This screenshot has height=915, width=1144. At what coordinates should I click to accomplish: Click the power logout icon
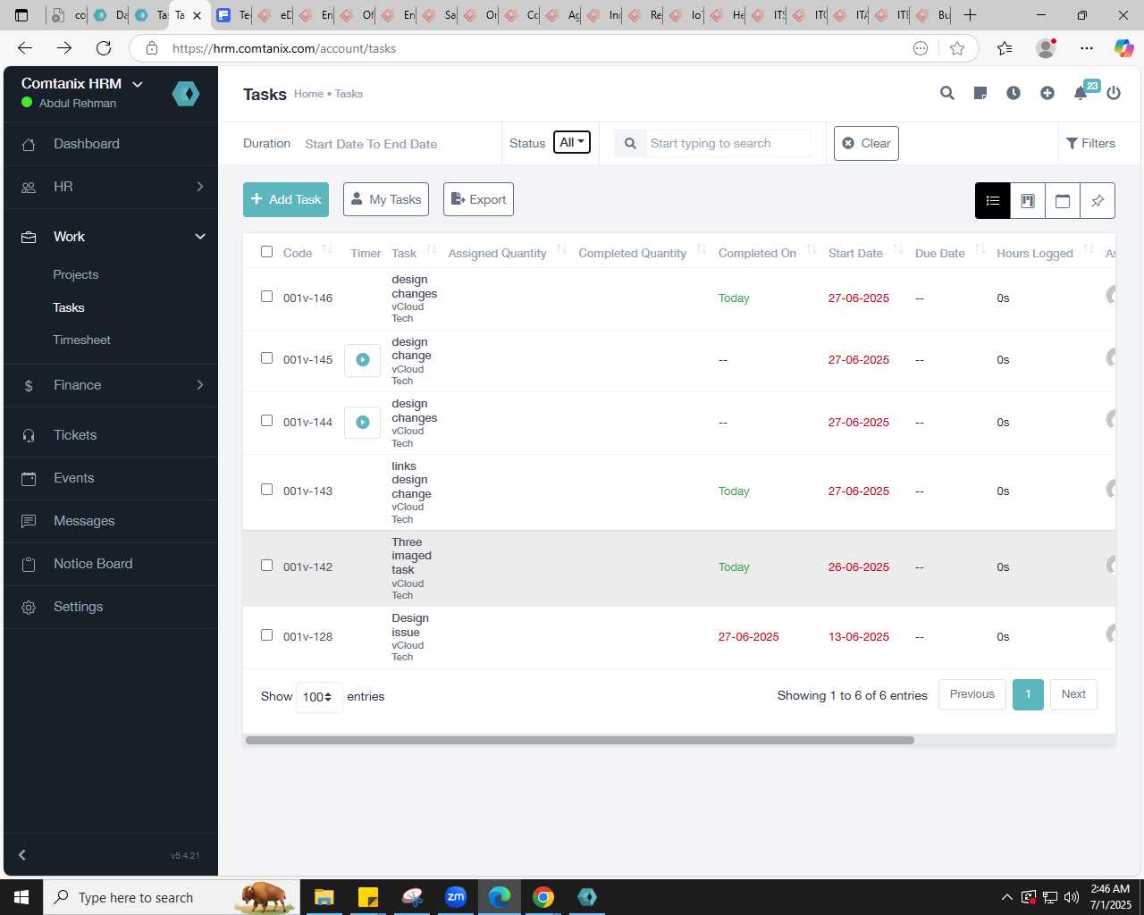click(x=1114, y=93)
